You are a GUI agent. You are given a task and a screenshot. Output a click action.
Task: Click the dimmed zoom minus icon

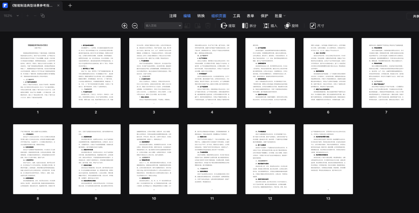pos(35,16)
